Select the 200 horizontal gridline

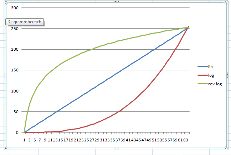pyautogui.click(x=143, y=49)
